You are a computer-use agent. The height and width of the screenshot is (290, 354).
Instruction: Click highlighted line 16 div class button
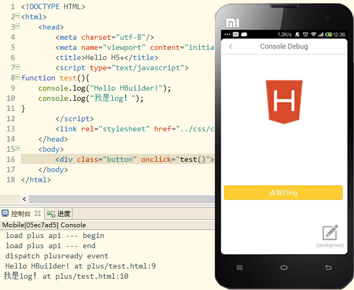(x=135, y=160)
